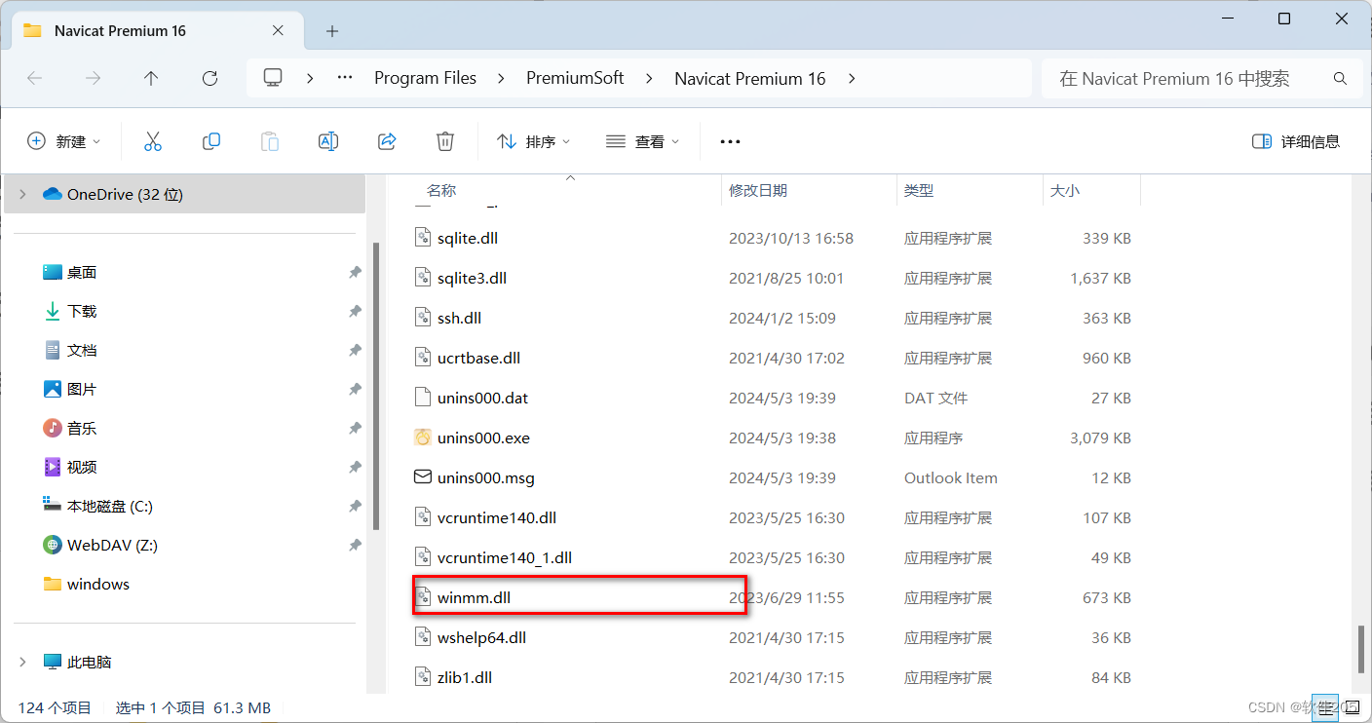Go forward with the right arrow
Image resolution: width=1372 pixels, height=723 pixels.
tap(93, 78)
